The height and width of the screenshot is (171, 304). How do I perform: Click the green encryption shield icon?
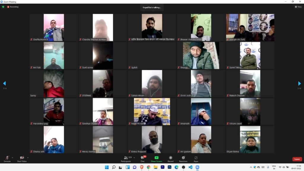point(3,7)
